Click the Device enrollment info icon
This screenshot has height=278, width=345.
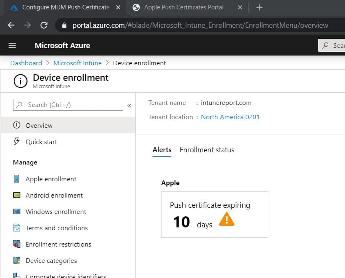click(20, 81)
